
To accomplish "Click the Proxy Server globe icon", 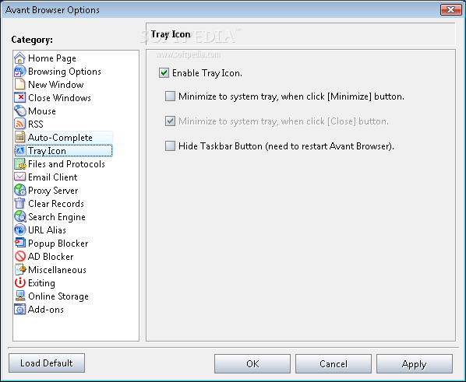I will click(19, 191).
